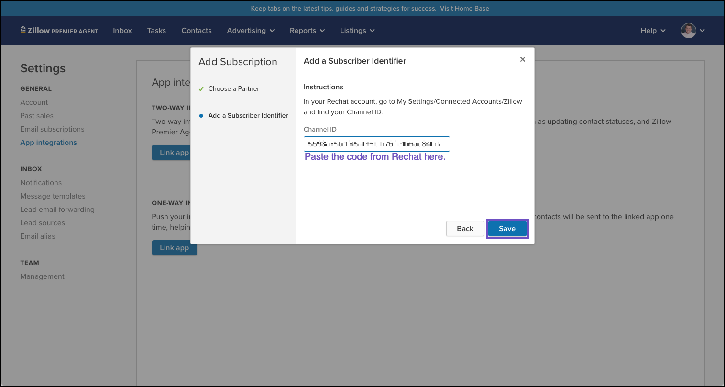Open Email subscriptions settings
Image resolution: width=725 pixels, height=387 pixels.
tap(52, 129)
